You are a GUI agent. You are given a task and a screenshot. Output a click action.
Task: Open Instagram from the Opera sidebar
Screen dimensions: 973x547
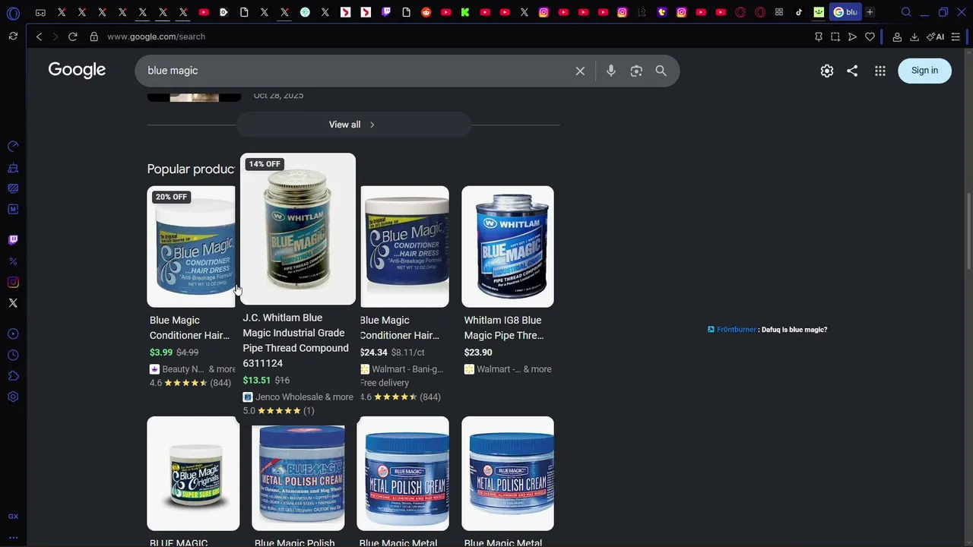tap(13, 282)
